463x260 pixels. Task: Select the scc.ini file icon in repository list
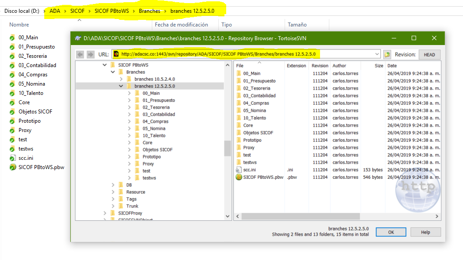pyautogui.click(x=239, y=170)
